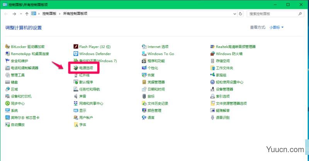The height and width of the screenshot is (161, 309).
Task: Click 索引选项 link
Action: click(x=223, y=96)
